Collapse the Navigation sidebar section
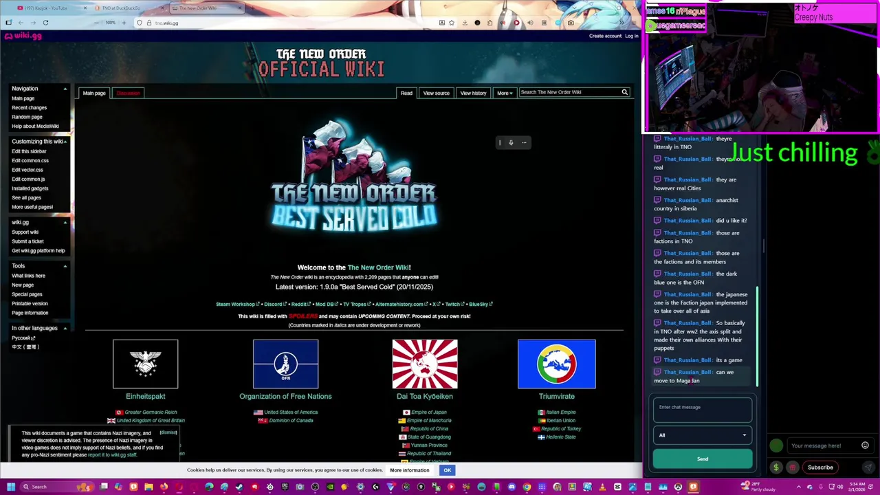This screenshot has height=495, width=880. (65, 89)
